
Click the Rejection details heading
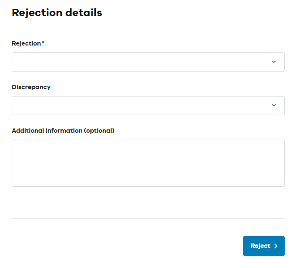point(57,13)
